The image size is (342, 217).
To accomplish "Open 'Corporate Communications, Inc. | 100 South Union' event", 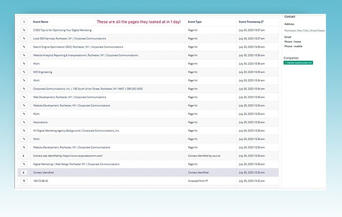I will click(88, 89).
